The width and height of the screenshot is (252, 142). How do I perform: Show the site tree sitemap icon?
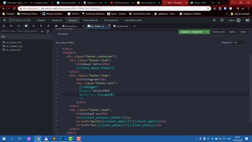pos(4,26)
